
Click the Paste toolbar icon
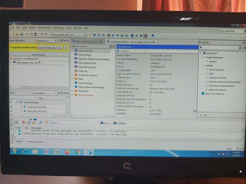[x=36, y=34]
